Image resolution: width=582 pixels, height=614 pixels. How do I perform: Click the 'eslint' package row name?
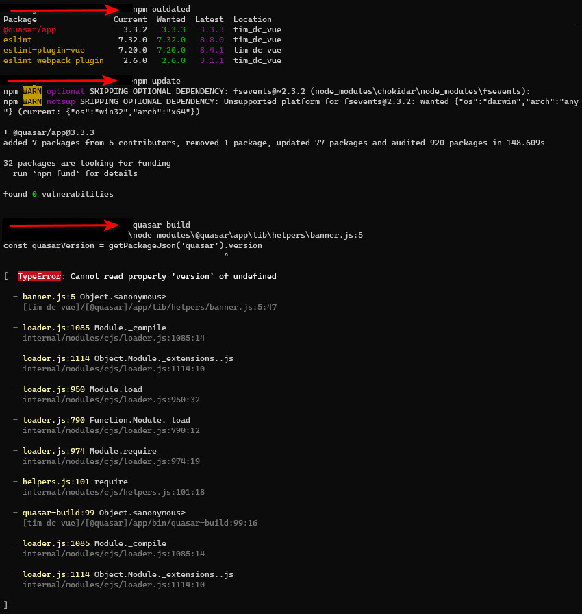pyautogui.click(x=18, y=40)
